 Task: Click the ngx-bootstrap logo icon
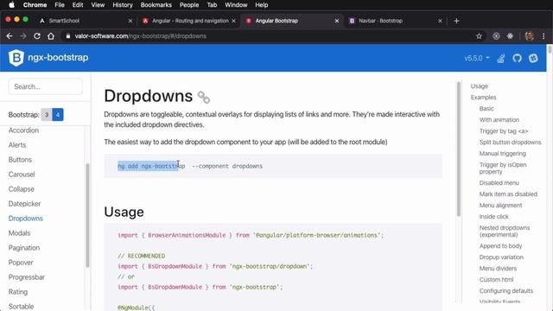16,58
